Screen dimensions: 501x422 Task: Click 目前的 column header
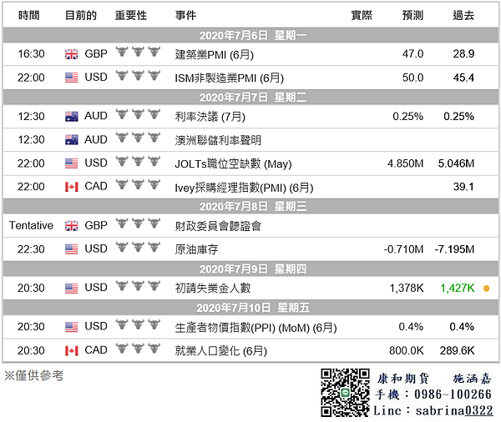[x=81, y=15]
